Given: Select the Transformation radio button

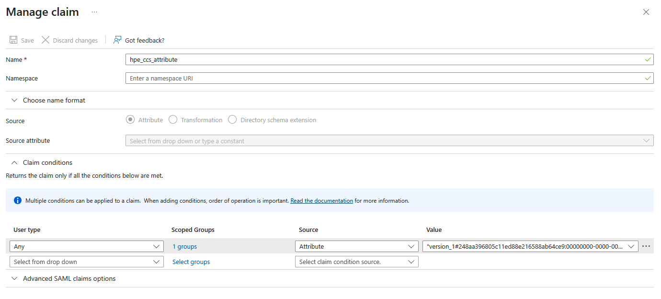Looking at the screenshot, I should (x=173, y=120).
